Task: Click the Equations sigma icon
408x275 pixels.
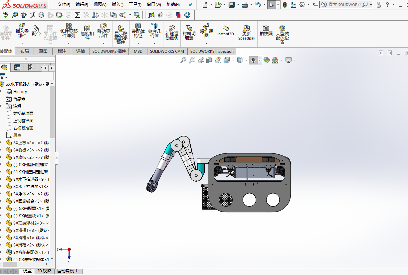Action: 78,15
